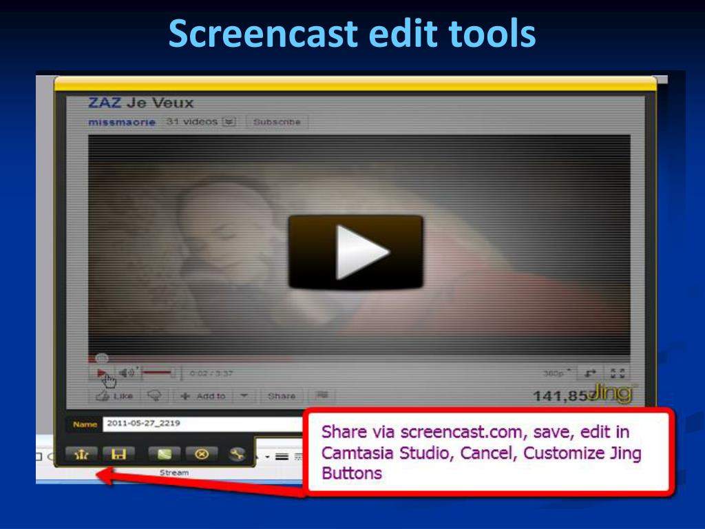Click the video progress scrubber knob
Viewport: 705px width, 529px height.
[102, 358]
